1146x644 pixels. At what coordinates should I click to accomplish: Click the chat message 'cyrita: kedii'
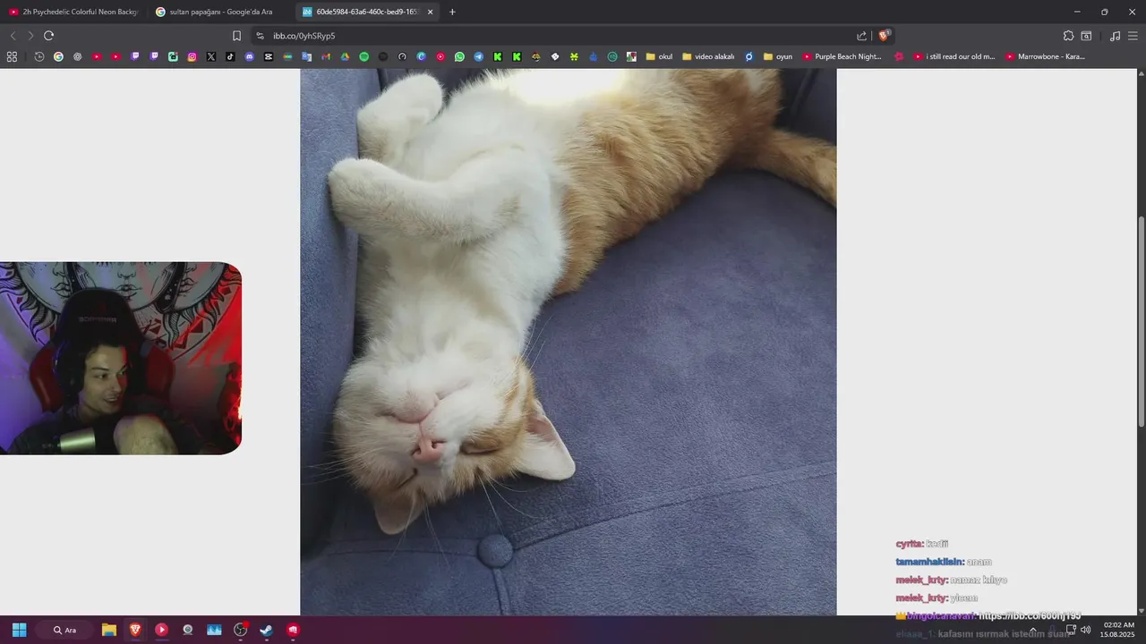pos(921,544)
